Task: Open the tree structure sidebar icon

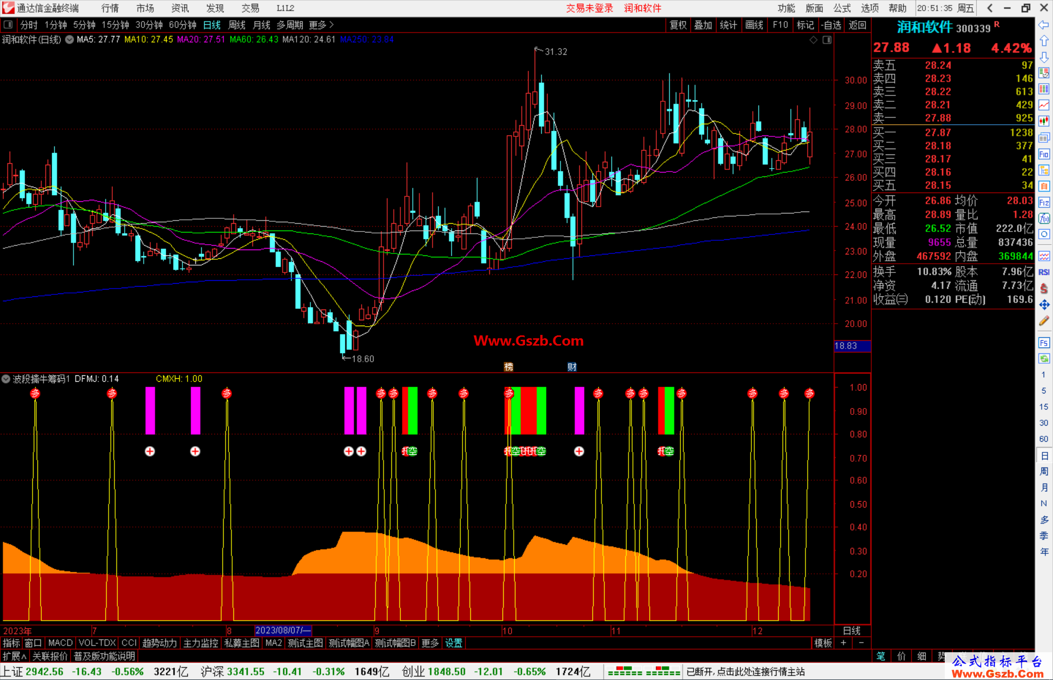Action: [1044, 170]
